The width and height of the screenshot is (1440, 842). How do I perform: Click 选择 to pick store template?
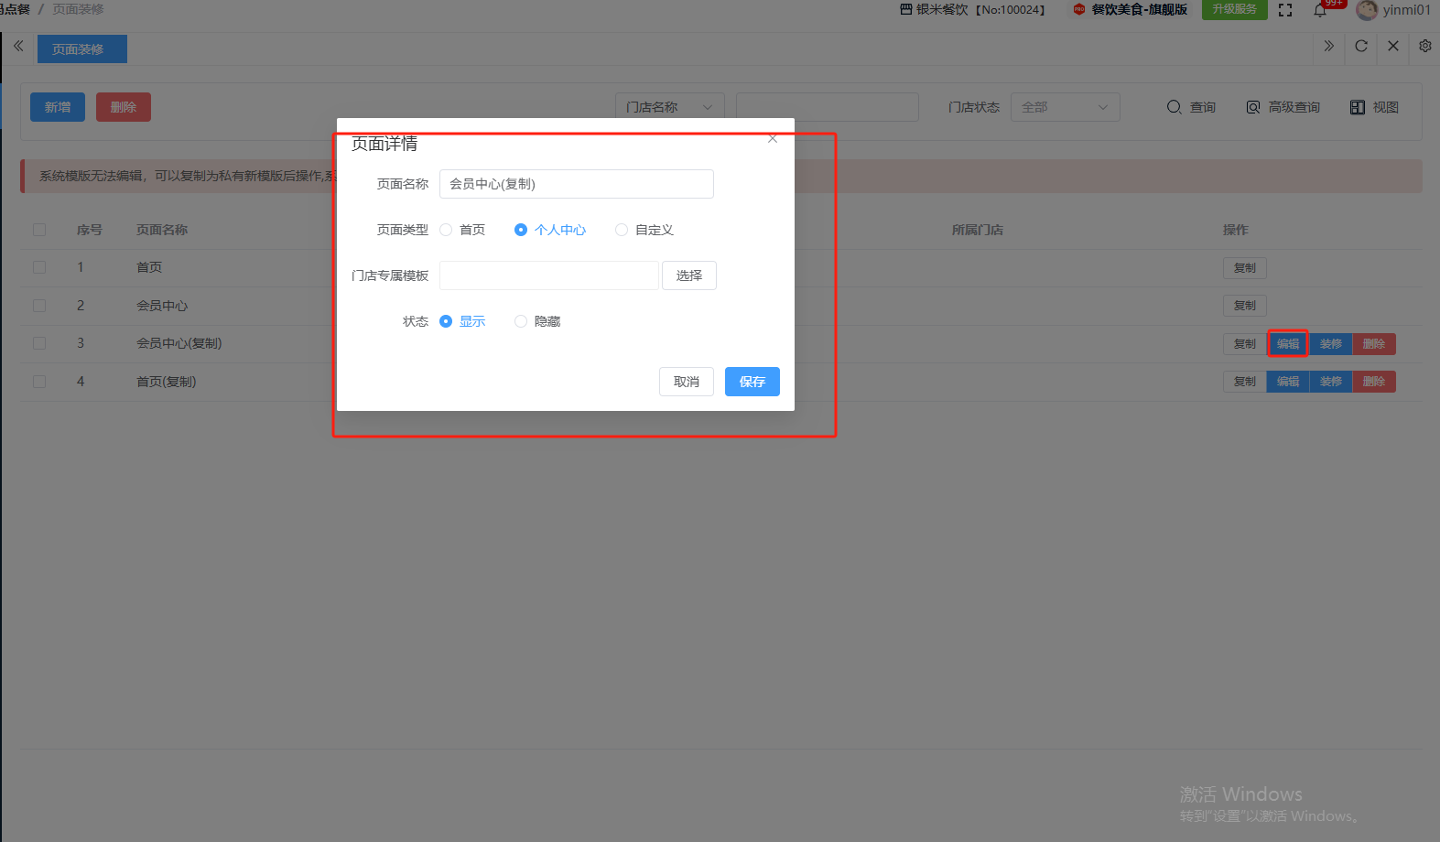point(688,275)
